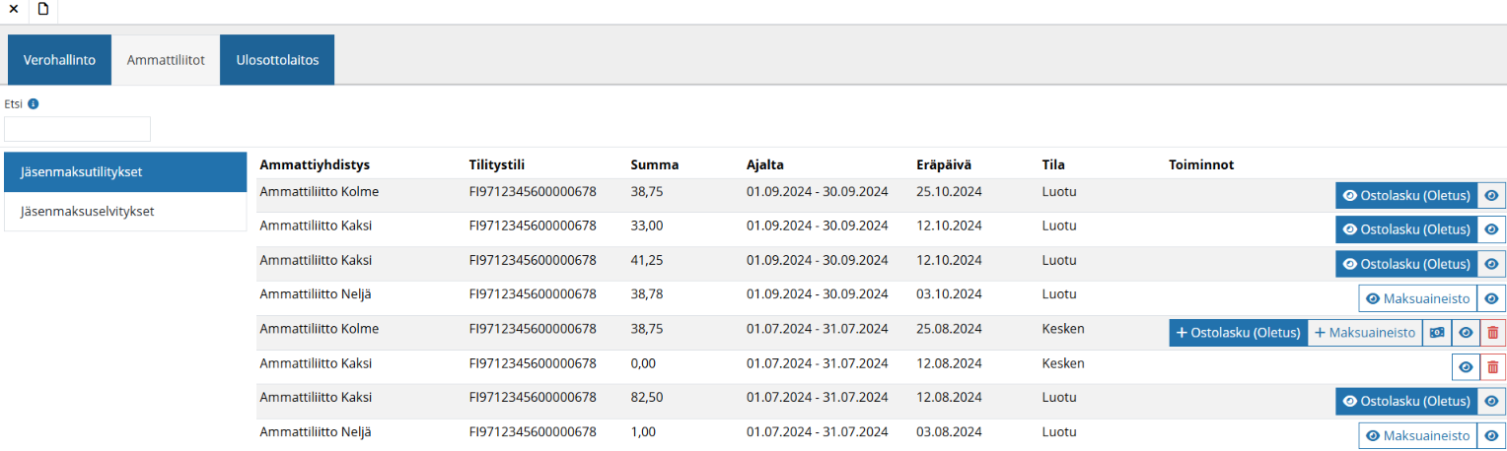Switch to the Verohallinto tab
This screenshot has height=451, width=1507.
pos(59,60)
